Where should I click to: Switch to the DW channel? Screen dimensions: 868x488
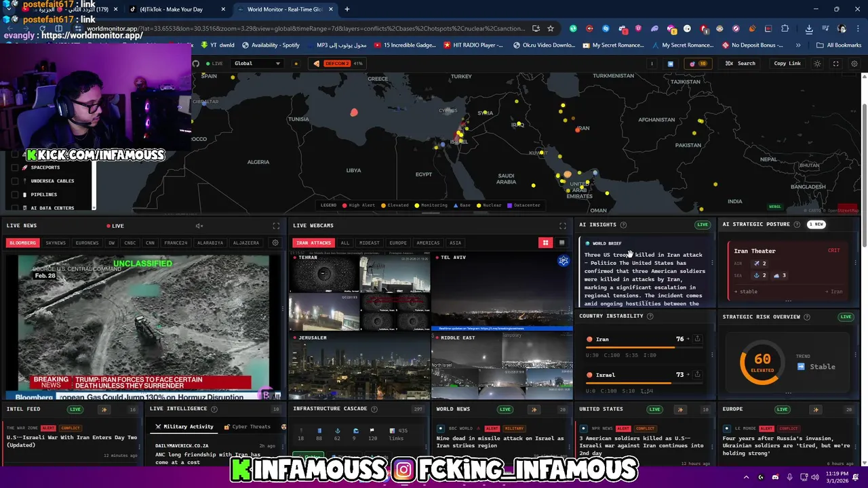click(x=111, y=243)
